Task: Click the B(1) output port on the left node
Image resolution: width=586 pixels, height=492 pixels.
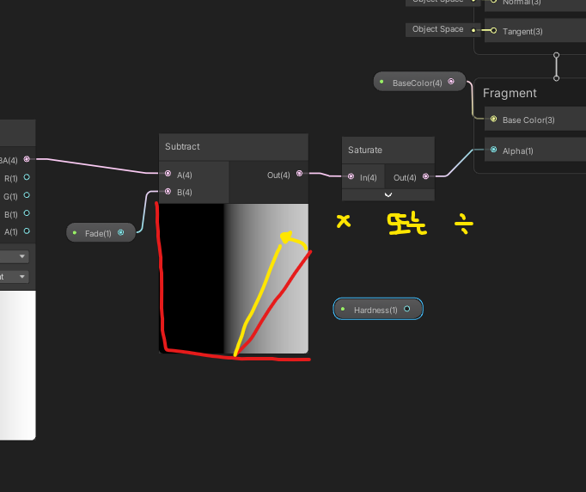Action: click(x=27, y=213)
